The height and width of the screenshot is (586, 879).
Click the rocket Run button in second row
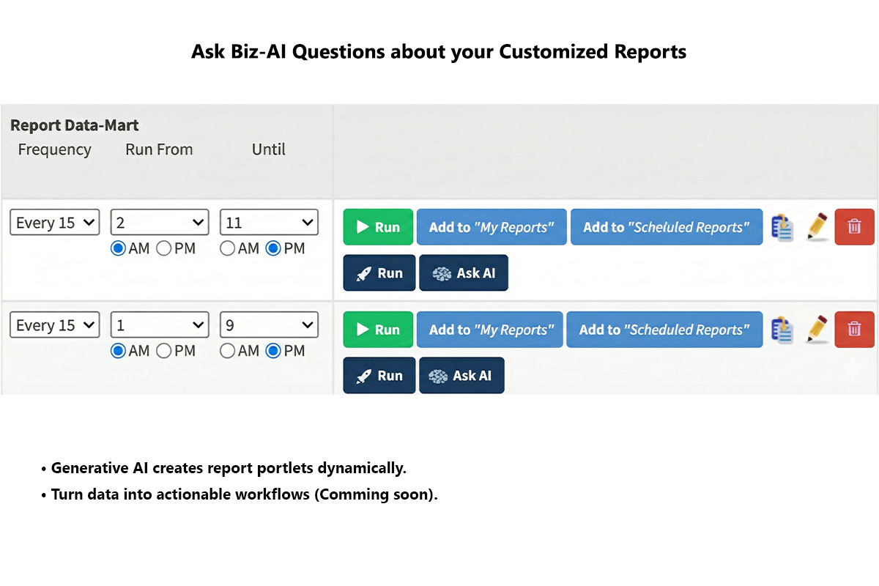[379, 376]
